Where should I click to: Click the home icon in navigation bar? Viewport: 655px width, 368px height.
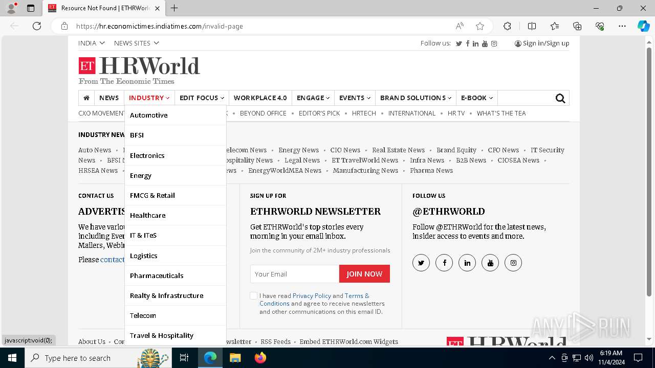[x=86, y=98]
